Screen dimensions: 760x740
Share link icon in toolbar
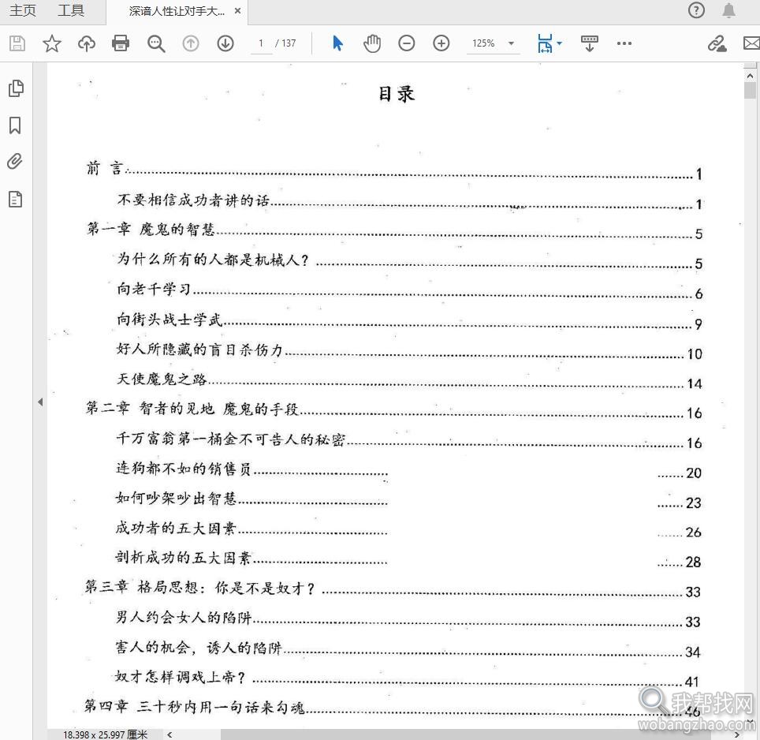click(717, 43)
